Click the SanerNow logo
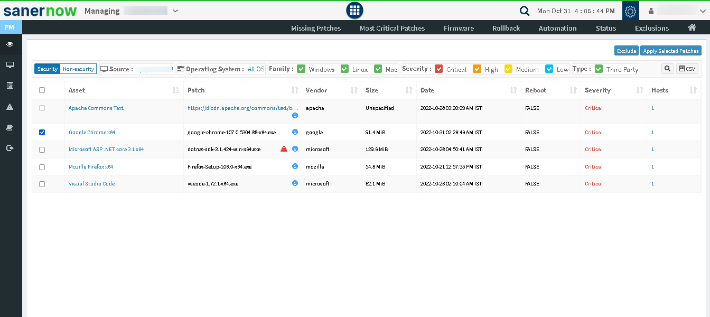Image resolution: width=710 pixels, height=317 pixels. [40, 11]
